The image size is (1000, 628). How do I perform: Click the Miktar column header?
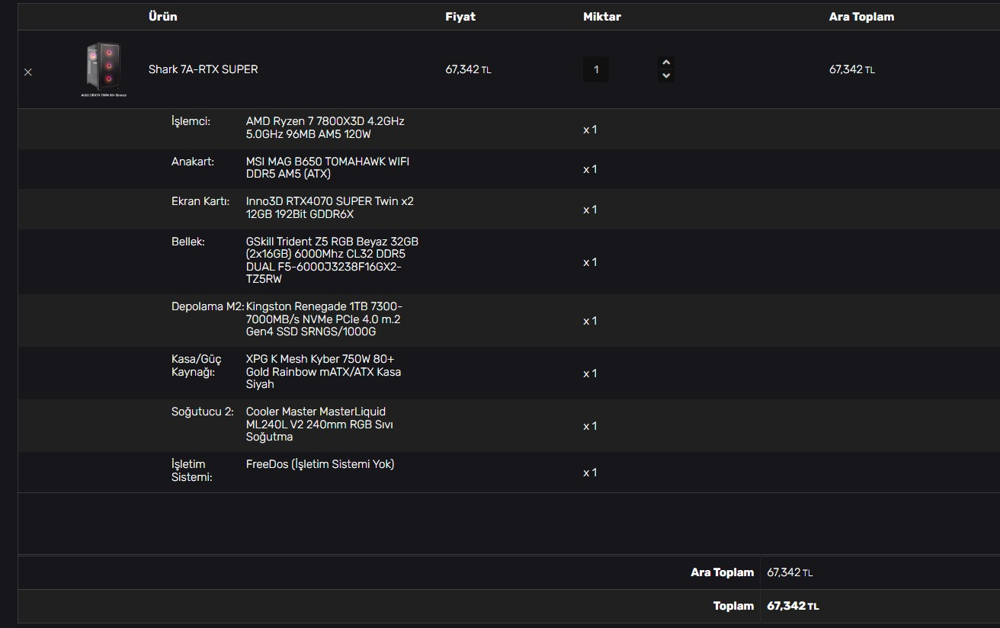click(x=602, y=17)
